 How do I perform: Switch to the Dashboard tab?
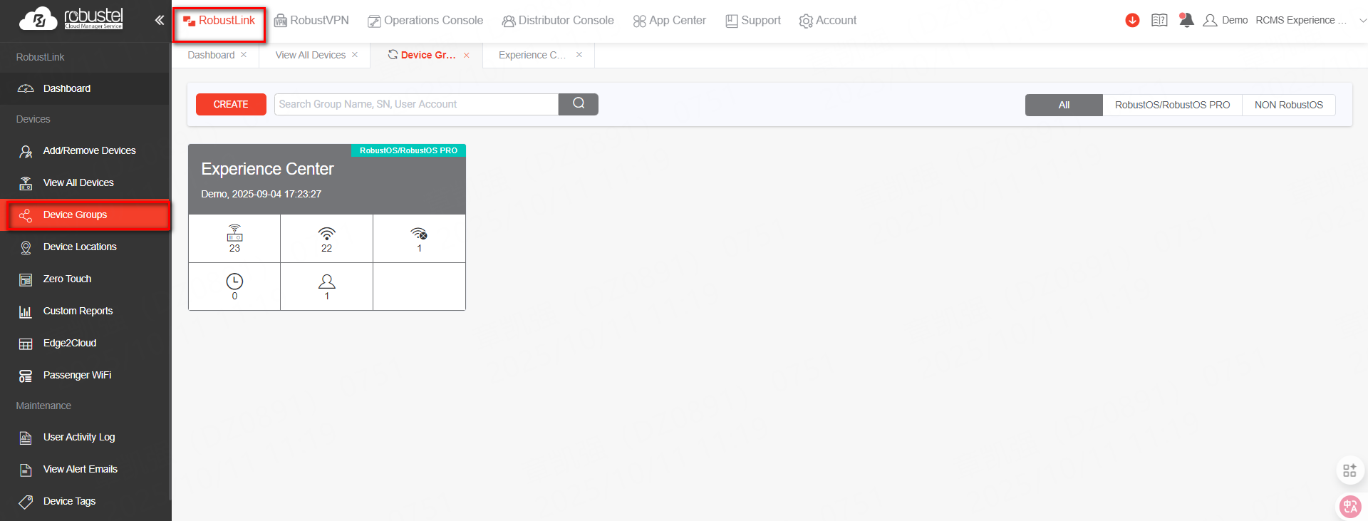pyautogui.click(x=211, y=55)
